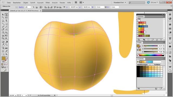Select the Mesh tool

3,42
